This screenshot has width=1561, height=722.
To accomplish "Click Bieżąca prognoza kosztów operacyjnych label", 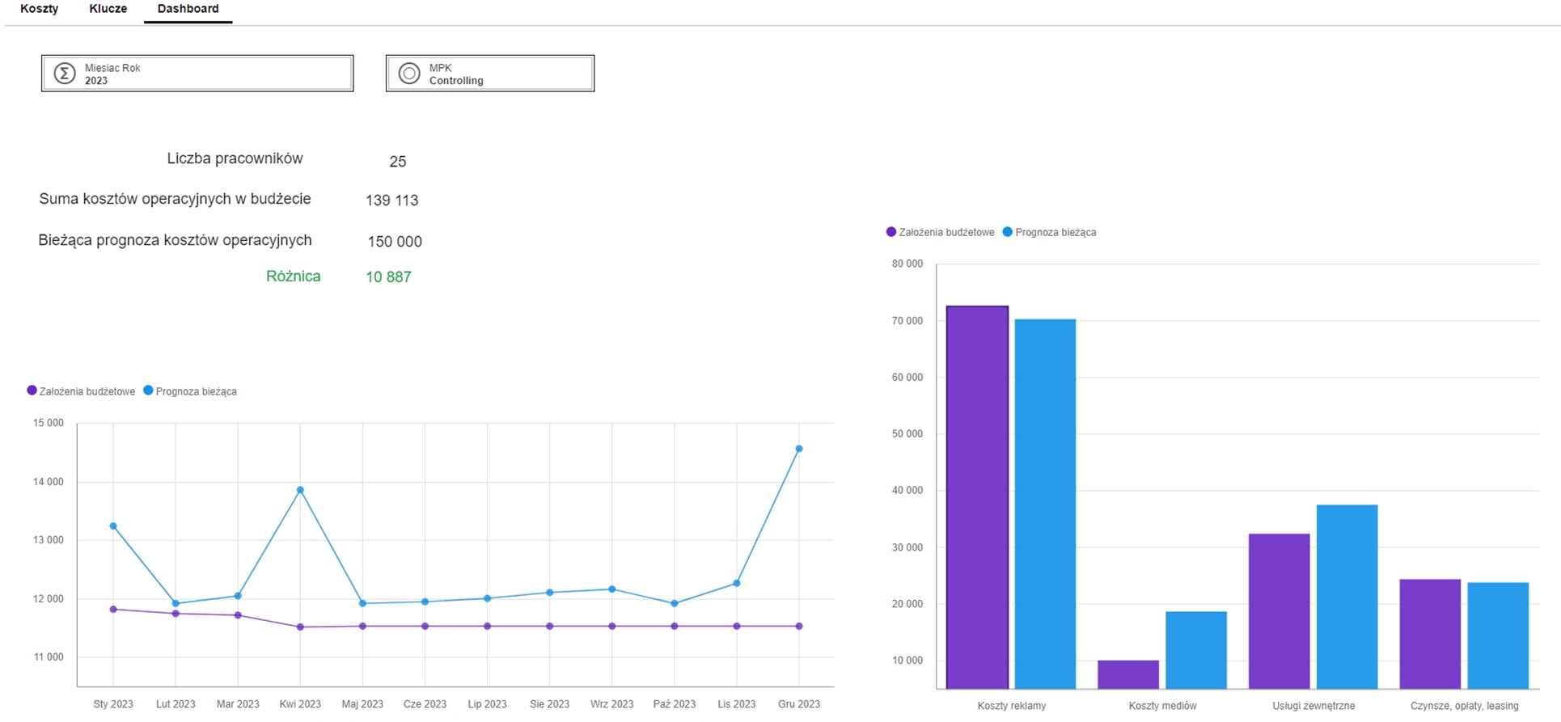I will pos(175,241).
